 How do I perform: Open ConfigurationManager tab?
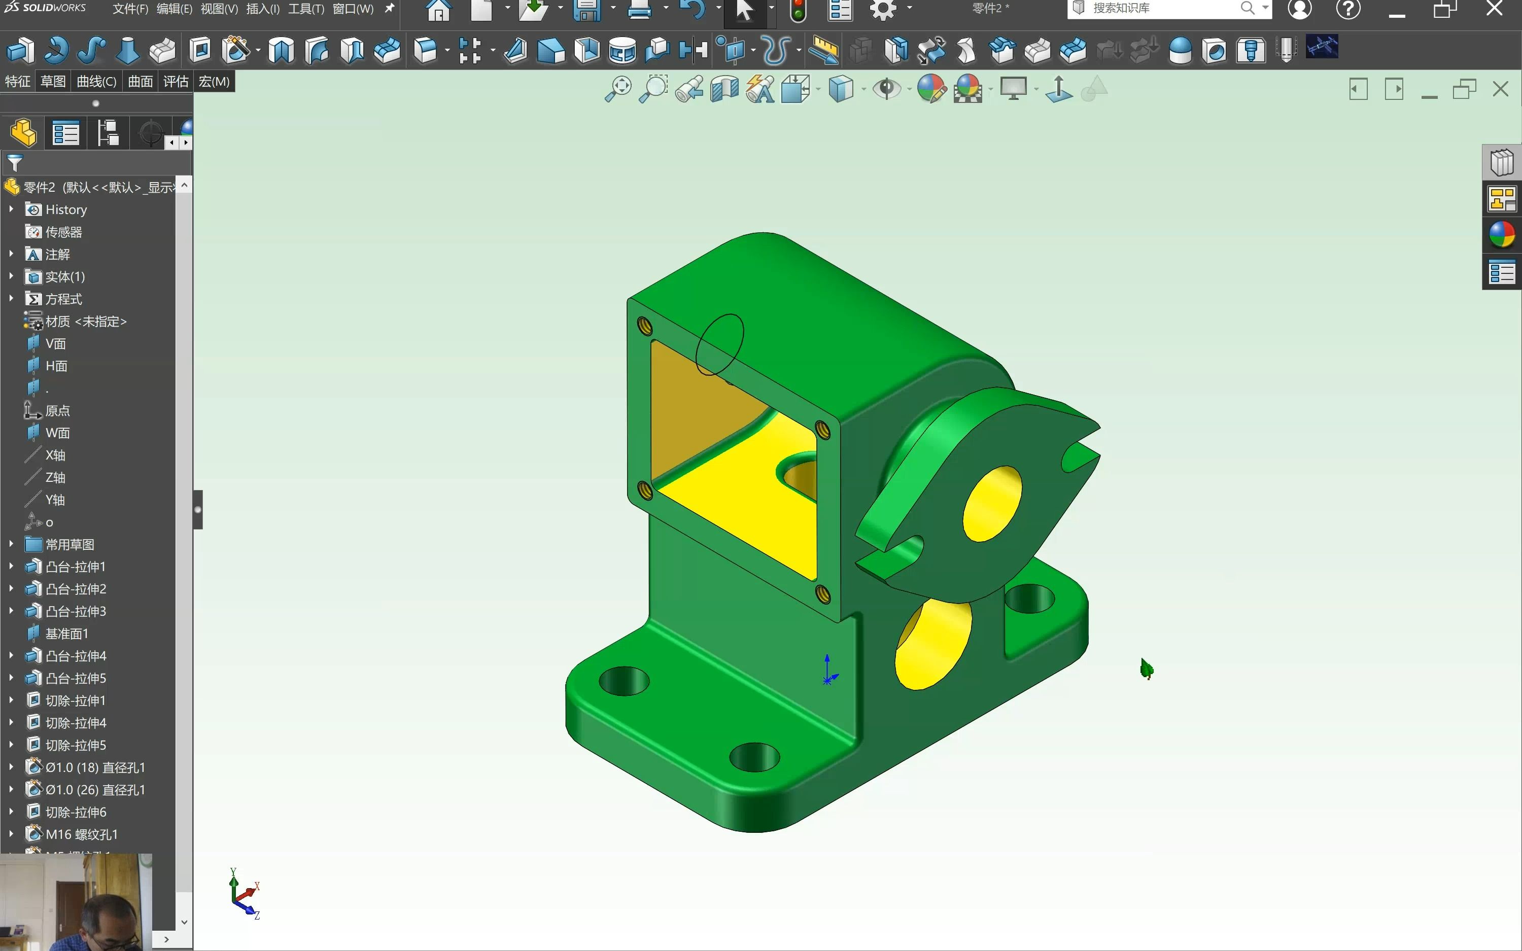108,133
